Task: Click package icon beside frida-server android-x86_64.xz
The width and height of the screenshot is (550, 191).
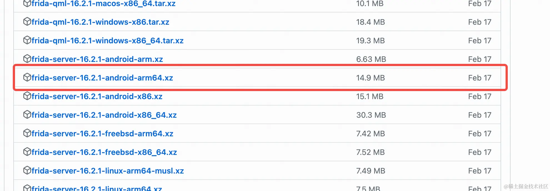Action: (27, 115)
